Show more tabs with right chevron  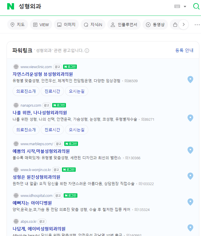(x=184, y=24)
